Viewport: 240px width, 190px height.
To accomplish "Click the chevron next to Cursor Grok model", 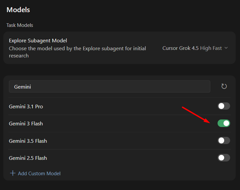I will click(226, 48).
